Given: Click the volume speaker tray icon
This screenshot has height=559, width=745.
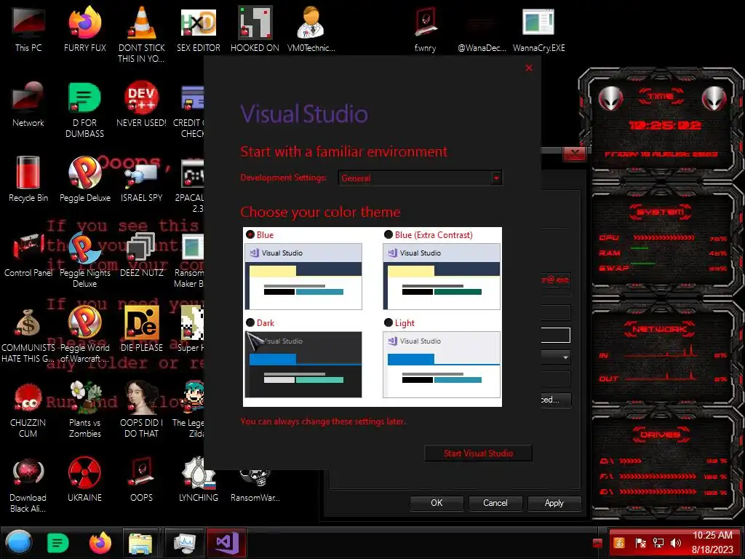Looking at the screenshot, I should (675, 543).
